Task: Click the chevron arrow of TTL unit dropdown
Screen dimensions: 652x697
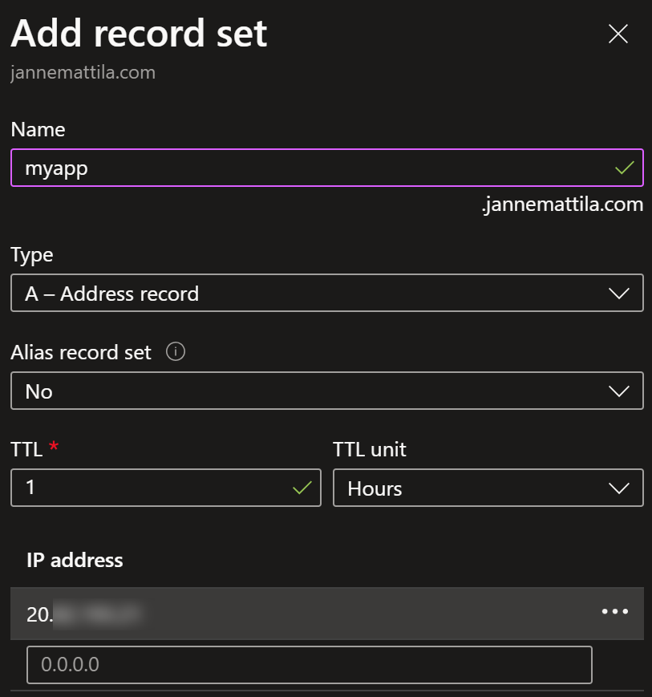Action: click(x=618, y=488)
